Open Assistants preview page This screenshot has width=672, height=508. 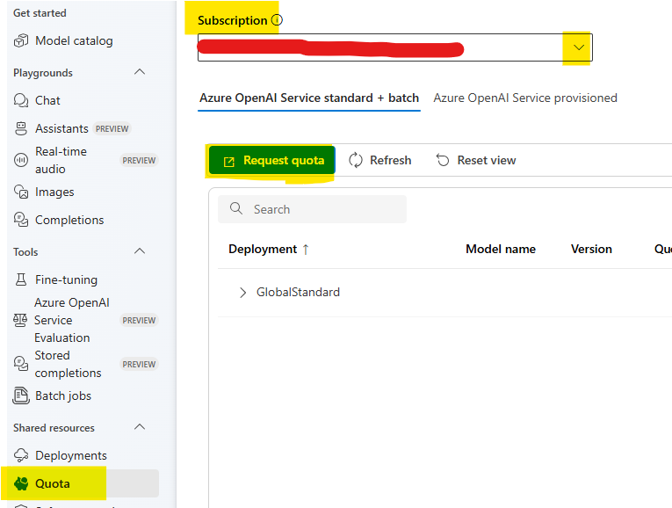pos(61,128)
